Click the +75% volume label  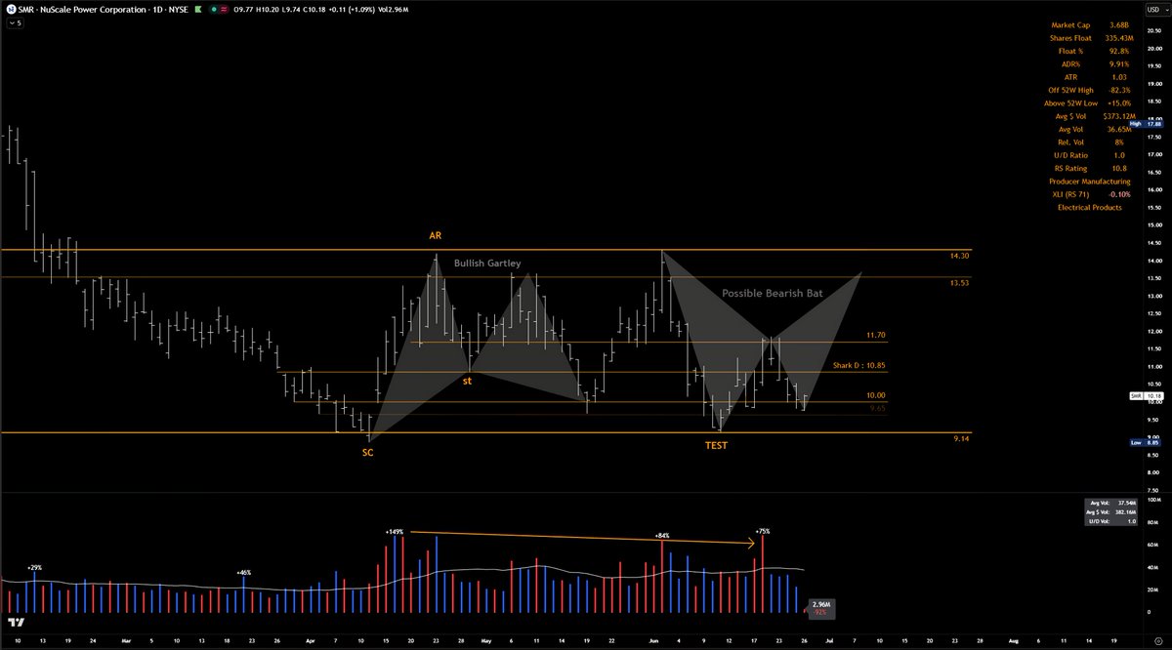(762, 532)
